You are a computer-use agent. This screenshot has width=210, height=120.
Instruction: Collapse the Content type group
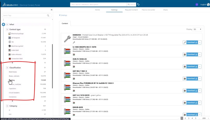(7, 29)
